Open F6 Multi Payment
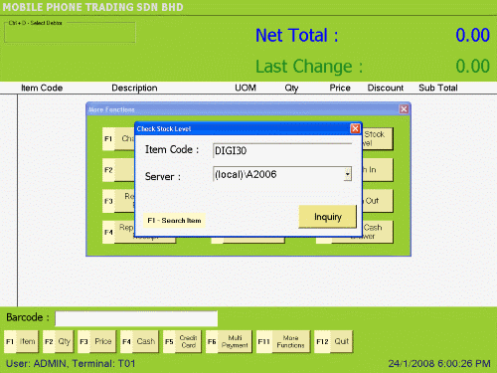Screen dimensions: 497x373 tap(229, 341)
